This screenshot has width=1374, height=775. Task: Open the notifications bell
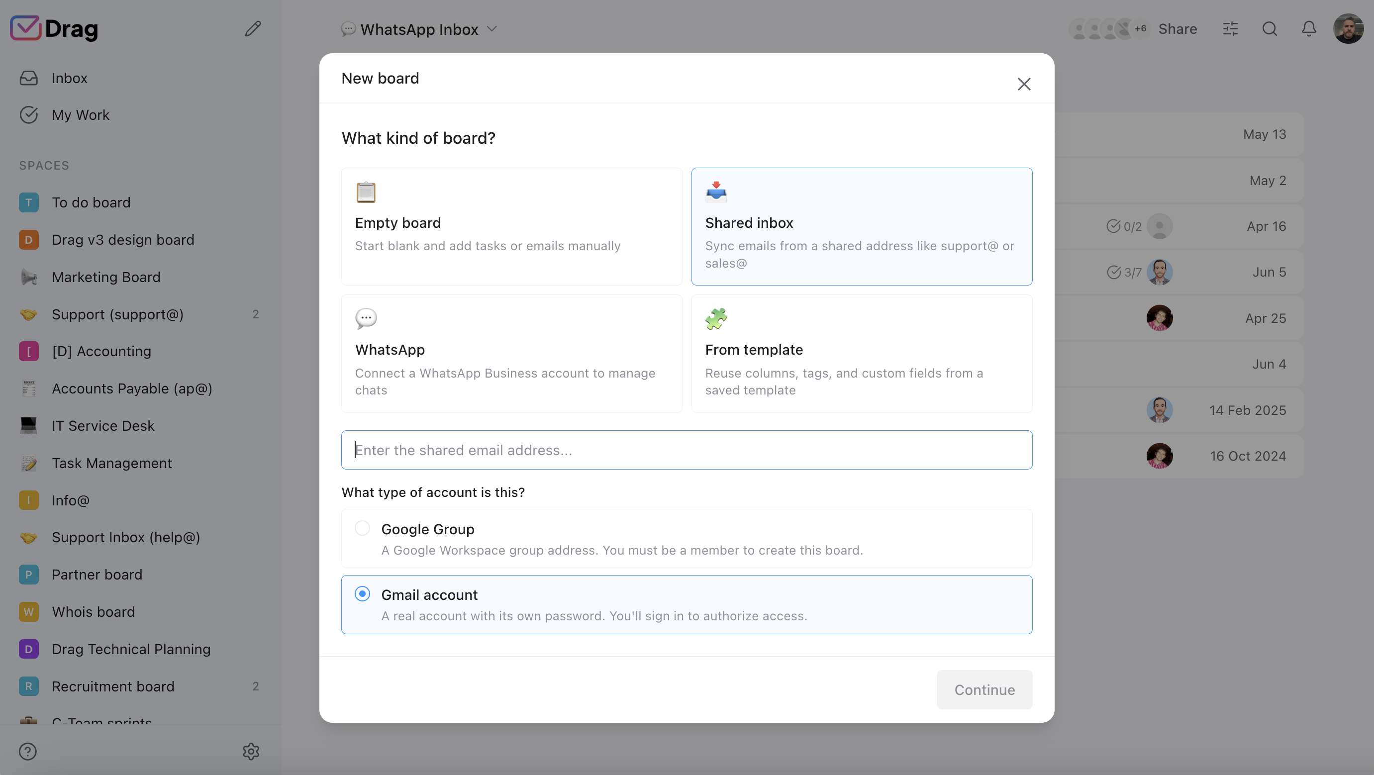(x=1308, y=29)
